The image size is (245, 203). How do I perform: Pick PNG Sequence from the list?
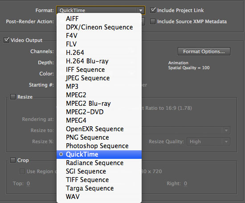[x=99, y=137]
